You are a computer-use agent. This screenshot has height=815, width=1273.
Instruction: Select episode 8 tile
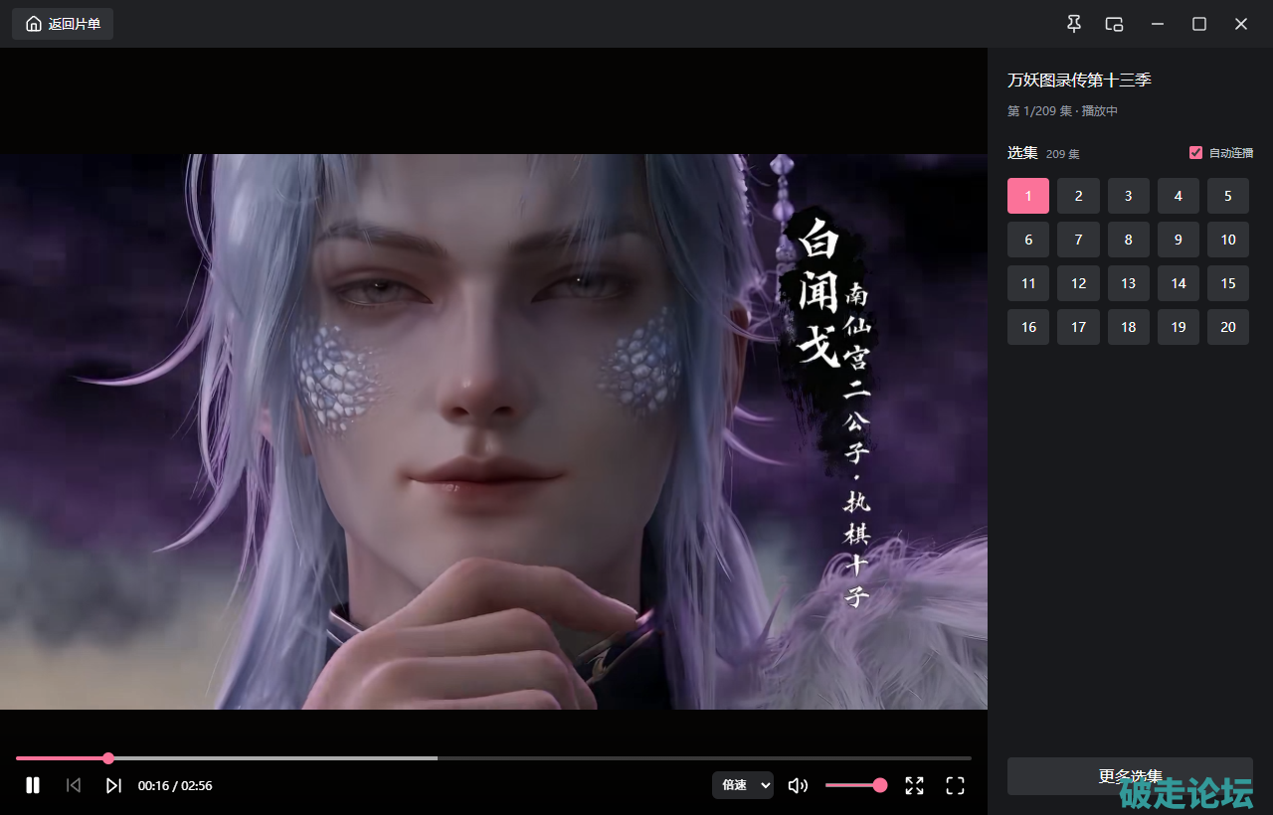click(1129, 240)
